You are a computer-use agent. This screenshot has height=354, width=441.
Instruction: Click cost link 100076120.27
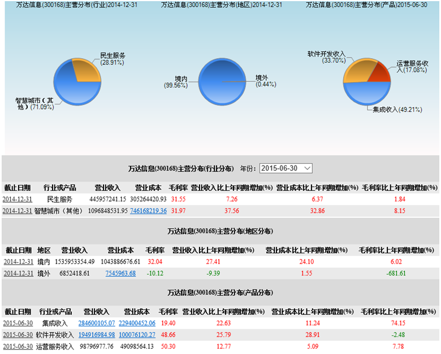pos(137,335)
